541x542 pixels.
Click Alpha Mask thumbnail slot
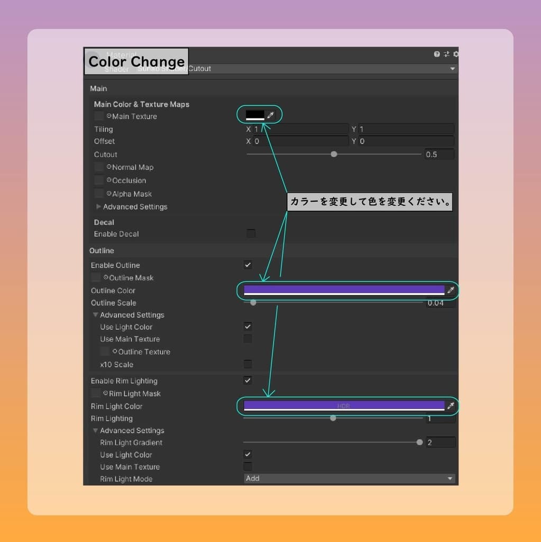tap(99, 193)
